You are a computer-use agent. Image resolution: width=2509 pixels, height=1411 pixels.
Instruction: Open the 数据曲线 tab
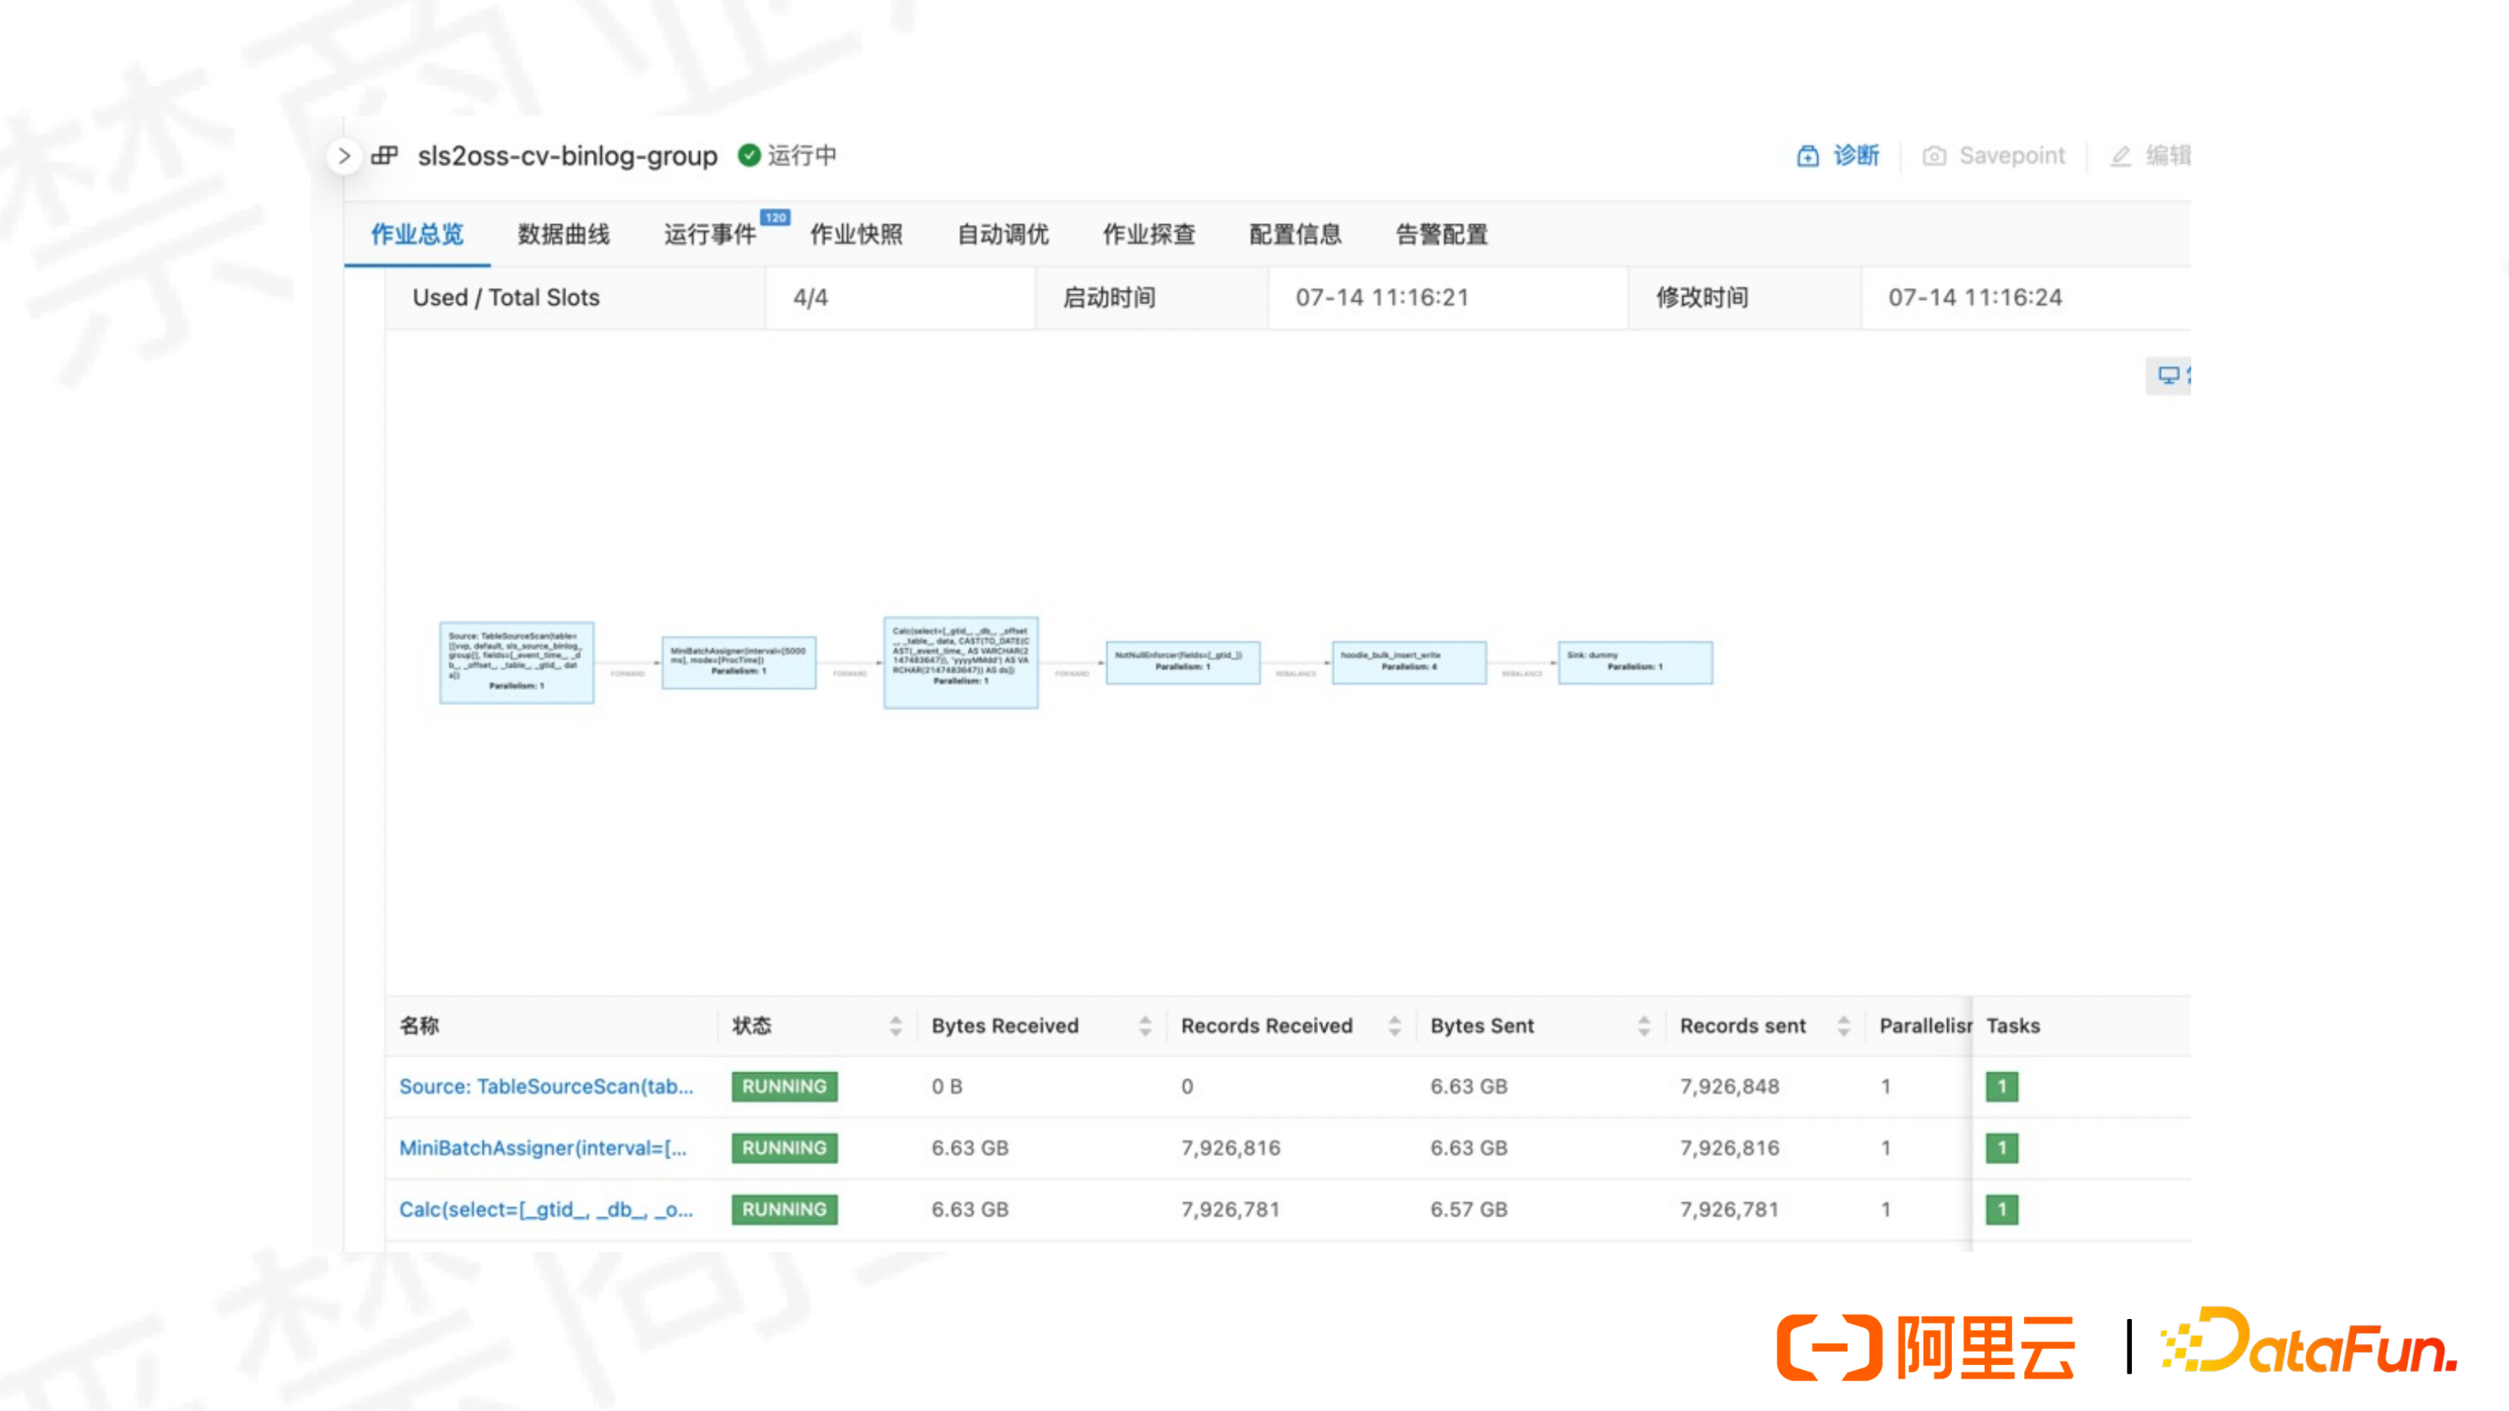click(x=563, y=235)
